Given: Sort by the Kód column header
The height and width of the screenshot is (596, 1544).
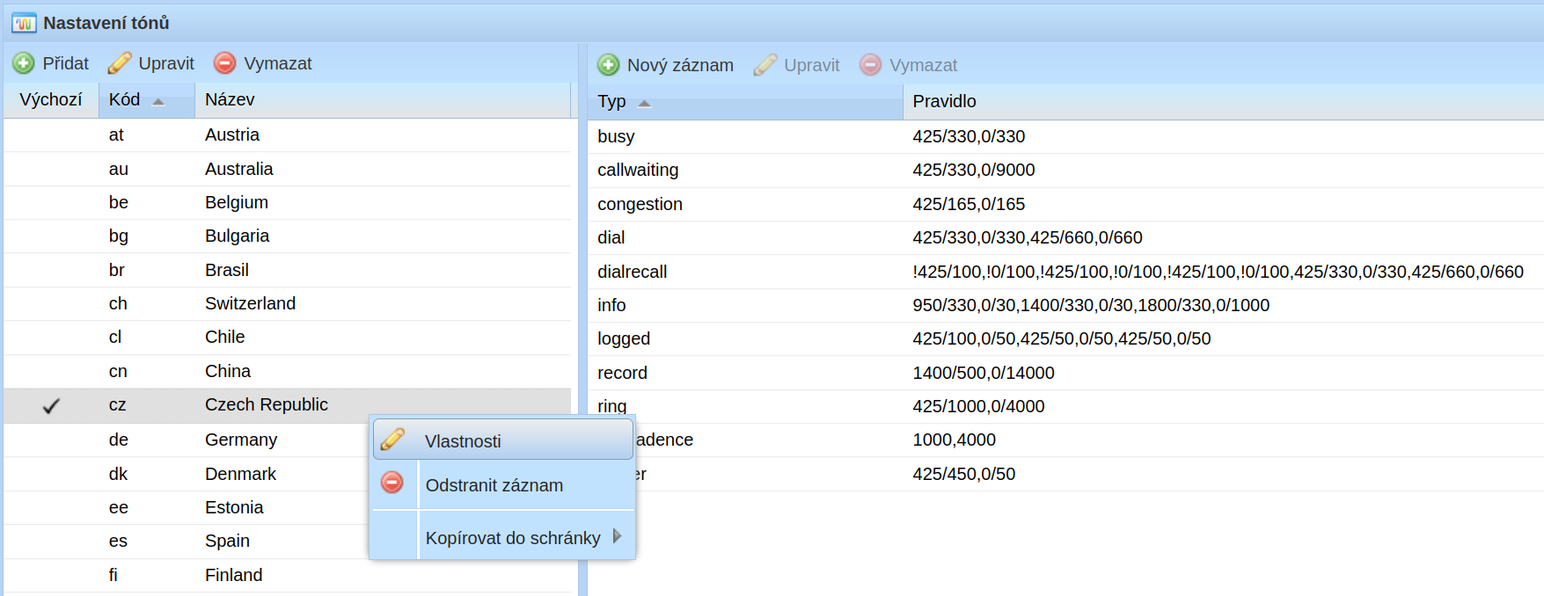Looking at the screenshot, I should (x=147, y=100).
